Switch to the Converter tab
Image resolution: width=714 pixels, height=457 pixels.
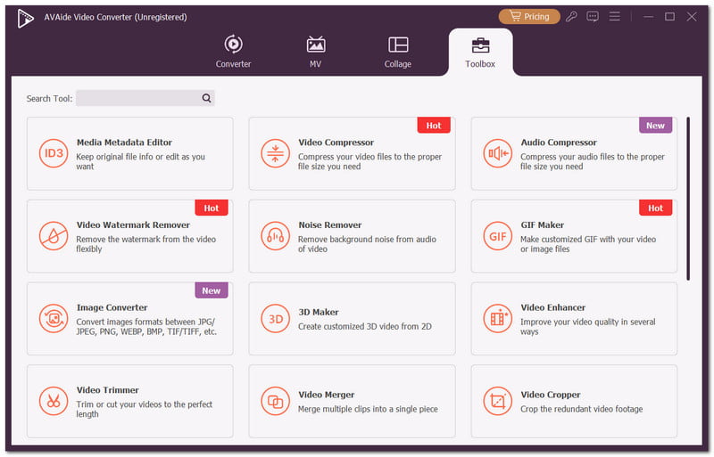tap(233, 52)
